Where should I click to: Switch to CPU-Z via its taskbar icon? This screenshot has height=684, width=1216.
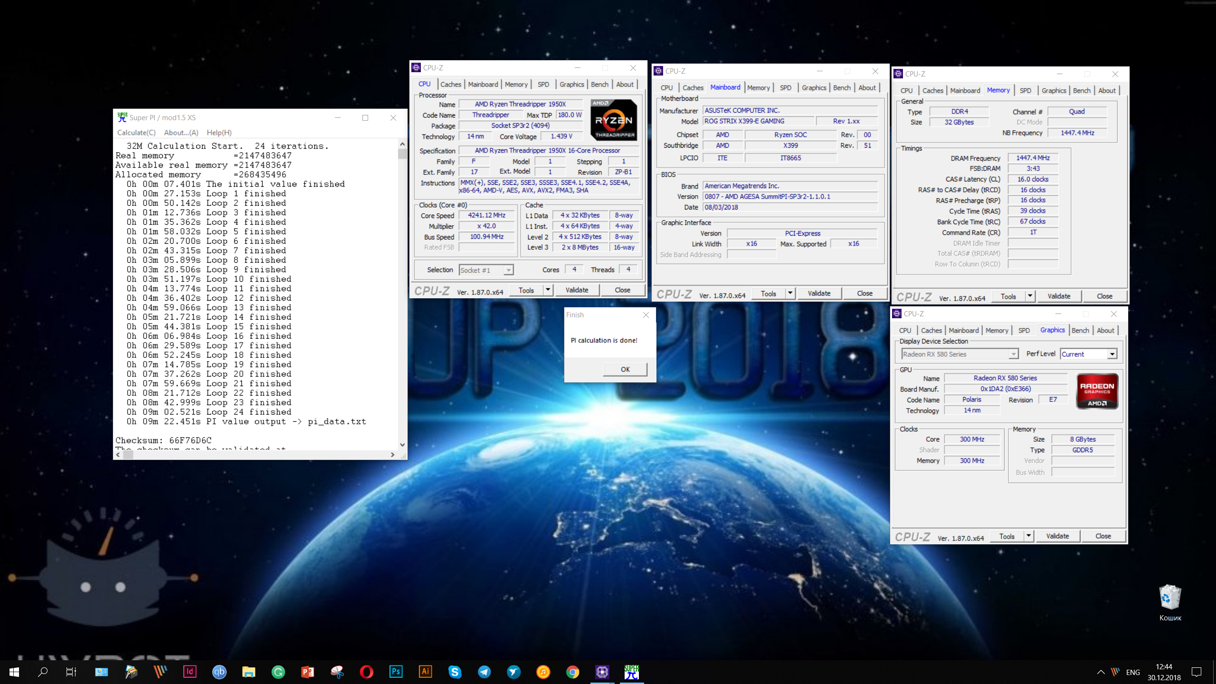click(x=602, y=672)
